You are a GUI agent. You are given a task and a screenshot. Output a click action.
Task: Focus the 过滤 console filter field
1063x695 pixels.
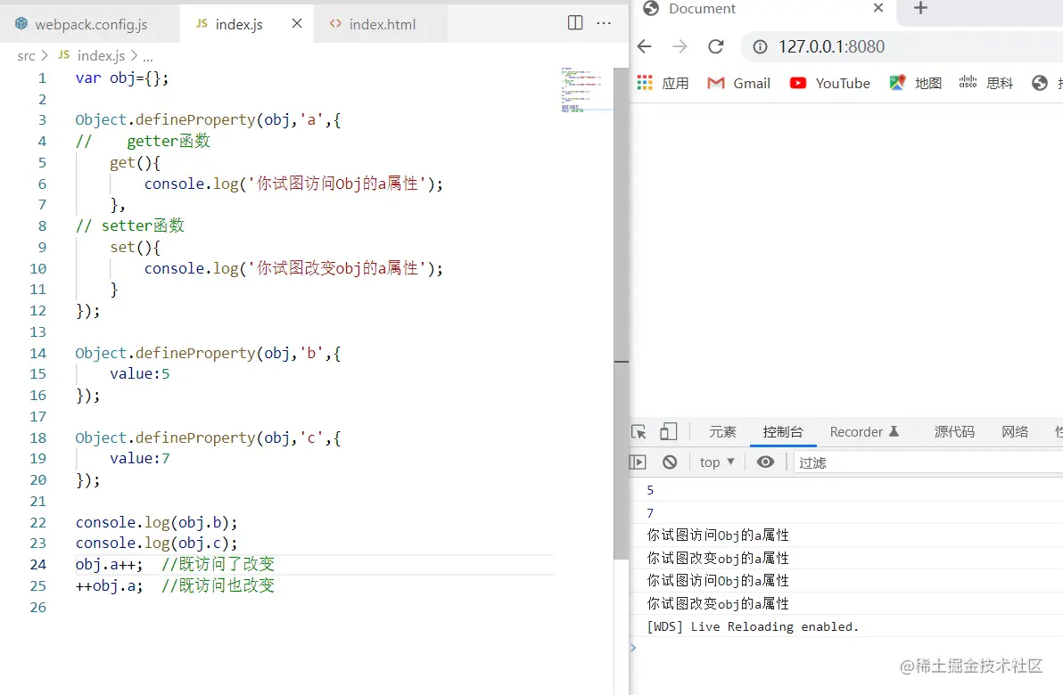(x=928, y=462)
